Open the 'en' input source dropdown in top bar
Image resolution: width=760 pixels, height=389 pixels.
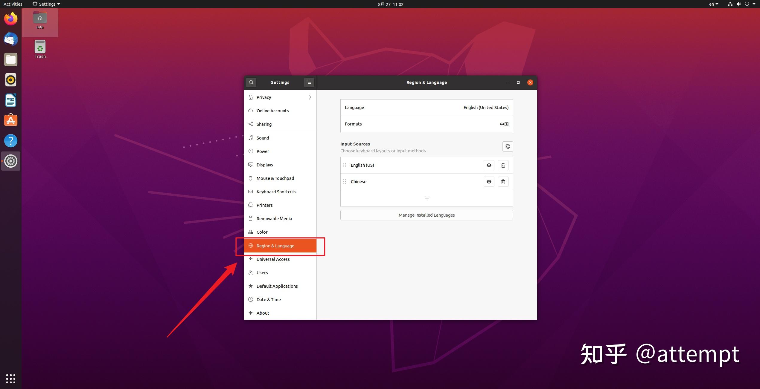point(713,4)
